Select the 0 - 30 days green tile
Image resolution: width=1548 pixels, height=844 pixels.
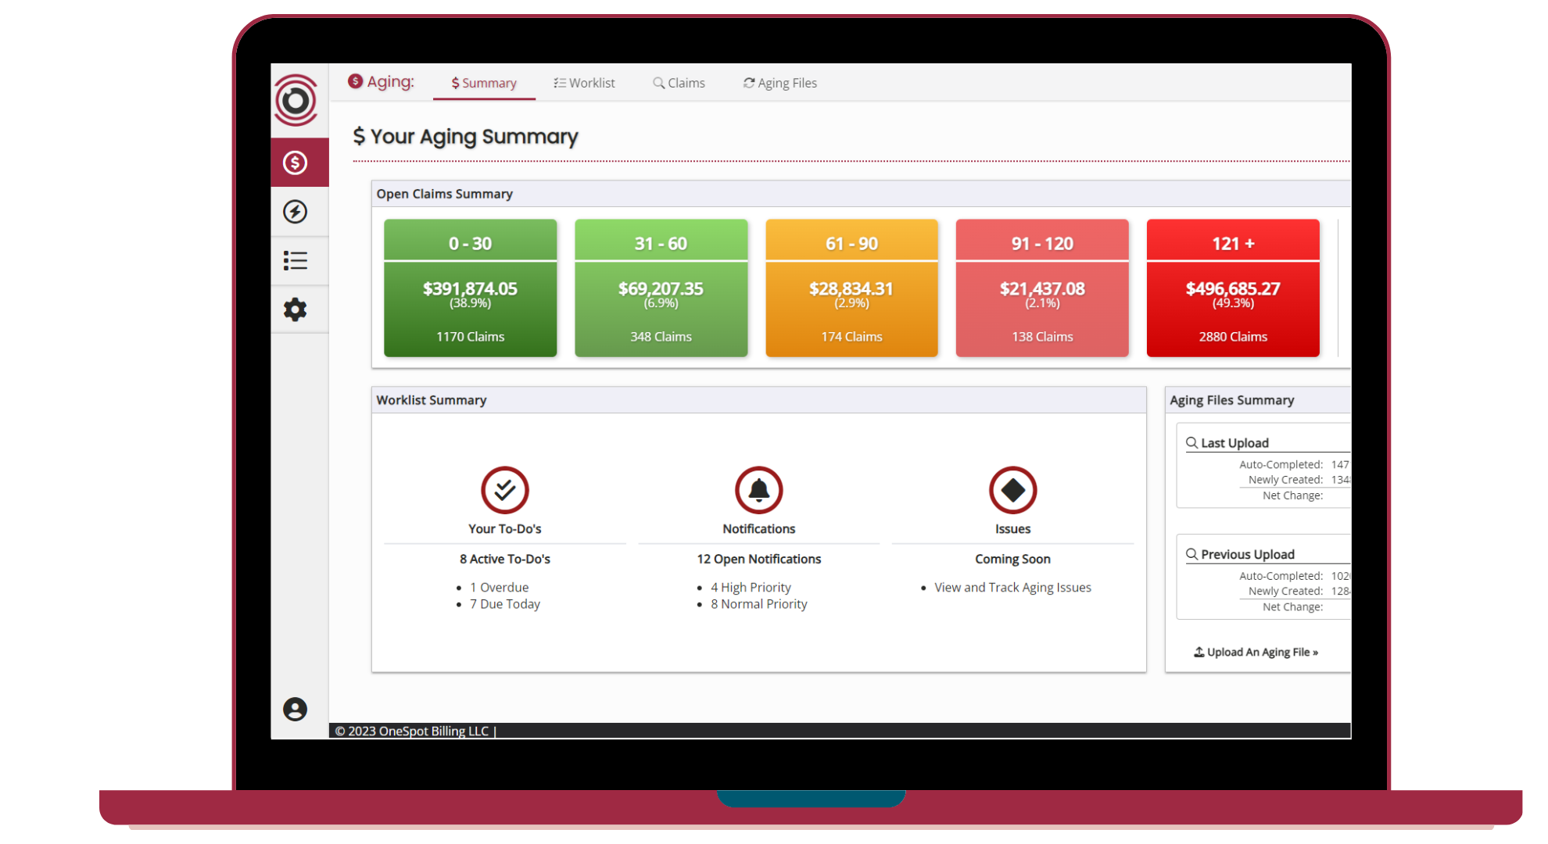coord(470,288)
